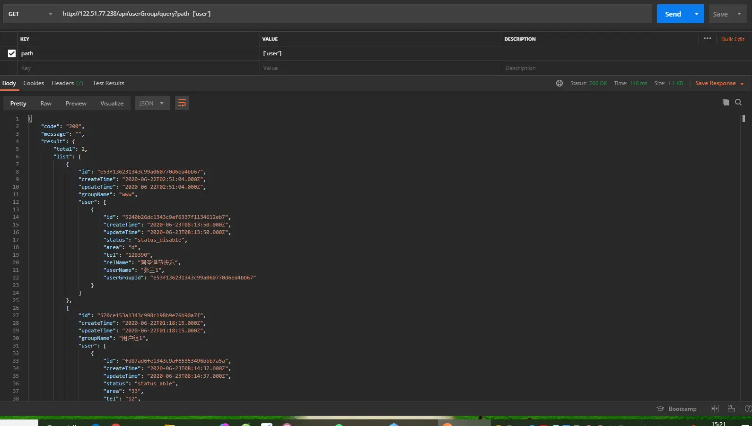Click the KEY column header
Screen dimensions: 752x426
pos(25,39)
